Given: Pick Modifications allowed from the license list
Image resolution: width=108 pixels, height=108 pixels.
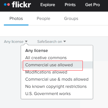Looking at the screenshot, I should [46, 72].
